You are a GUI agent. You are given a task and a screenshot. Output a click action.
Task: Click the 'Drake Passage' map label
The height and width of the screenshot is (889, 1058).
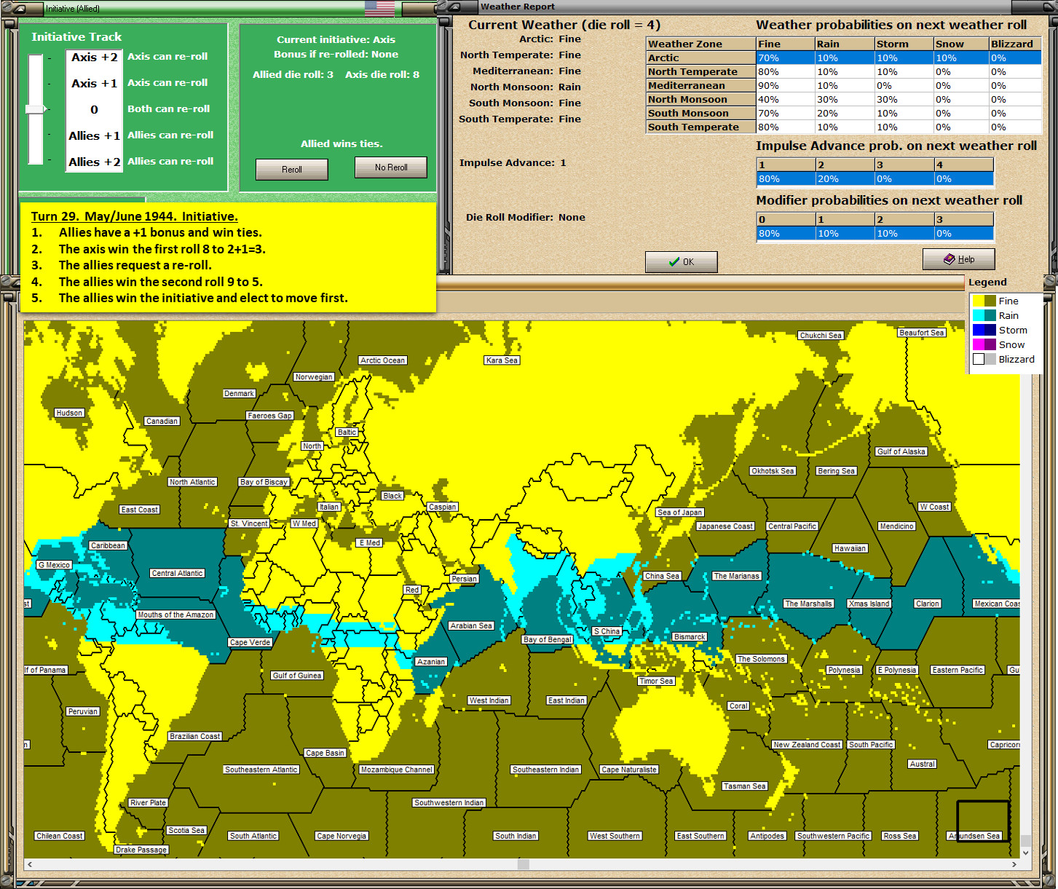(x=141, y=850)
